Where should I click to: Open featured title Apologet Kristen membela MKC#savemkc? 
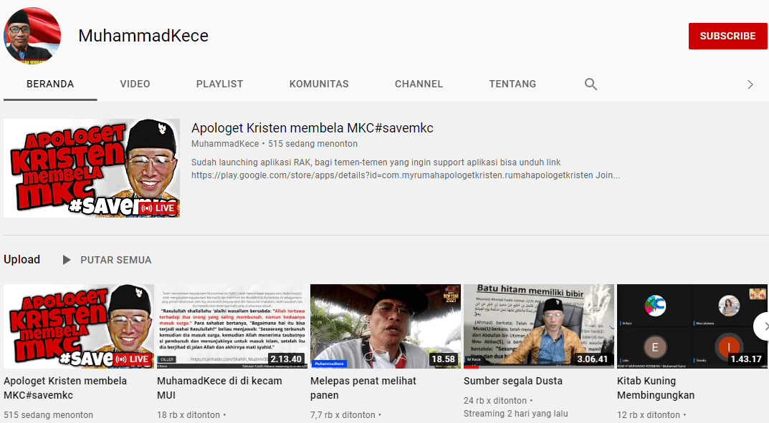(x=312, y=128)
